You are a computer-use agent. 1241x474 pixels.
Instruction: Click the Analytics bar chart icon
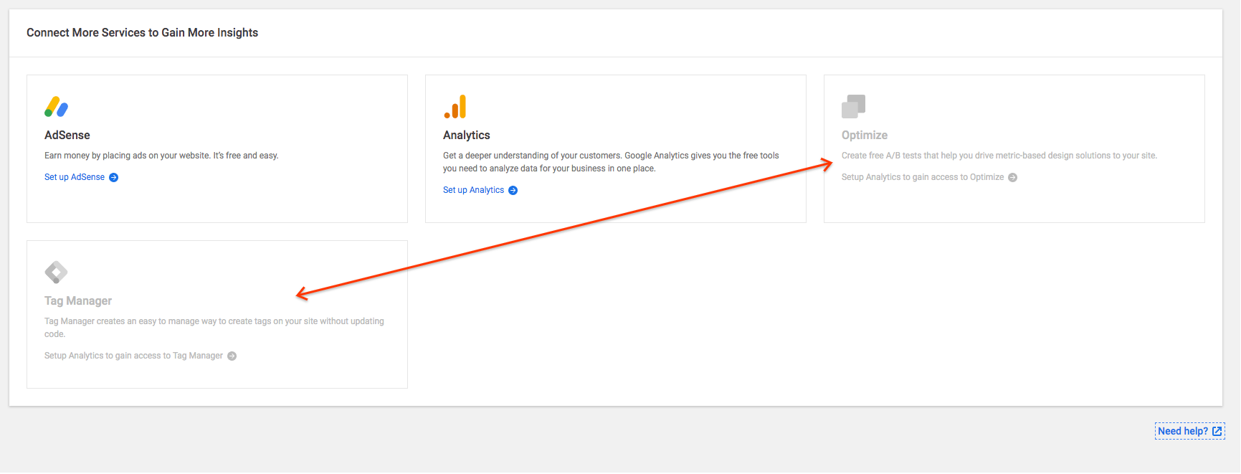[x=455, y=107]
